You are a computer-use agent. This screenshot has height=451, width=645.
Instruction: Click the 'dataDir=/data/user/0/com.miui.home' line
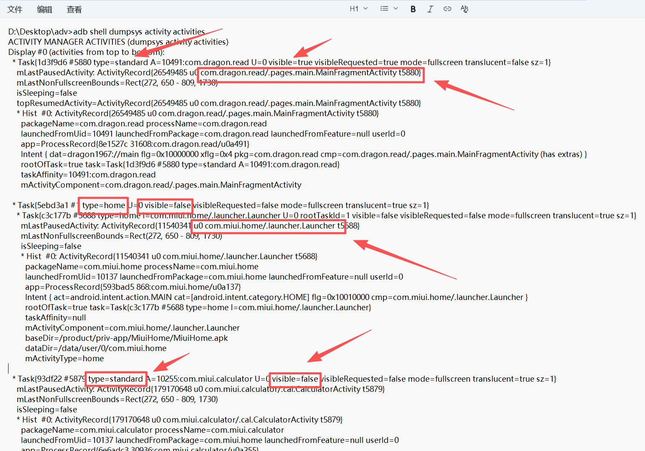[96, 348]
